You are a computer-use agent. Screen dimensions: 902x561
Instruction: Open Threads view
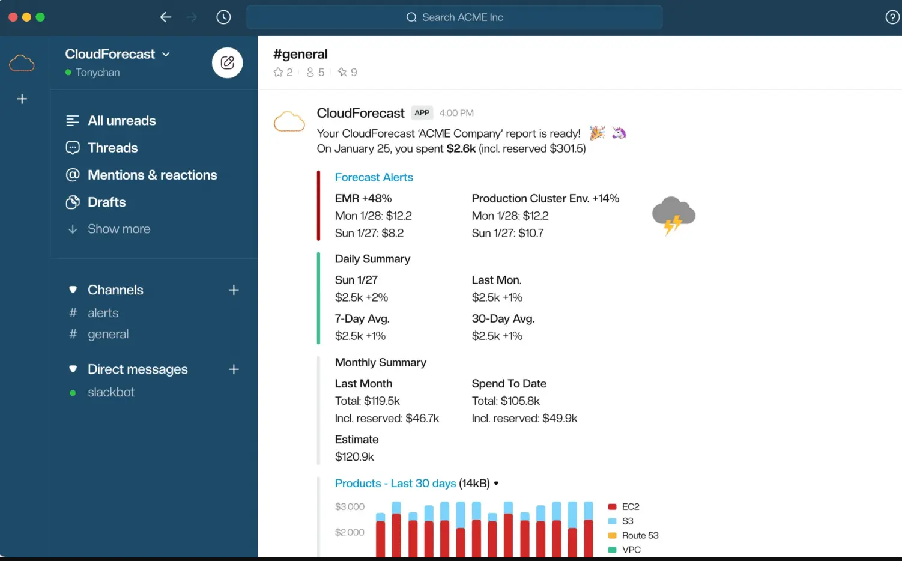(113, 148)
